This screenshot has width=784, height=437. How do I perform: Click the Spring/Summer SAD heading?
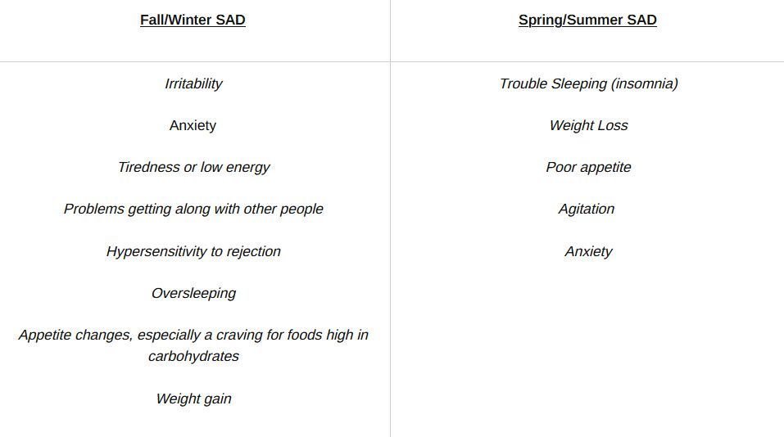[587, 20]
